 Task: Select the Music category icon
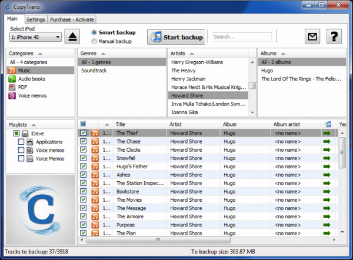pyautogui.click(x=12, y=71)
